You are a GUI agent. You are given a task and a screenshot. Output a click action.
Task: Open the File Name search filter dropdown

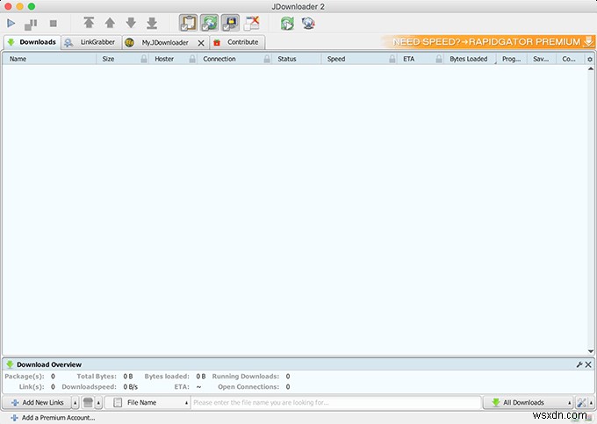click(147, 403)
